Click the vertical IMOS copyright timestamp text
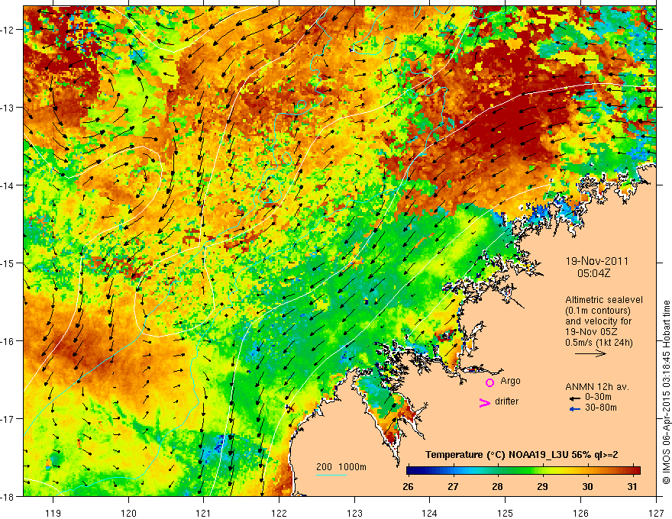Viewport: 672px width, 519px height. (x=666, y=392)
